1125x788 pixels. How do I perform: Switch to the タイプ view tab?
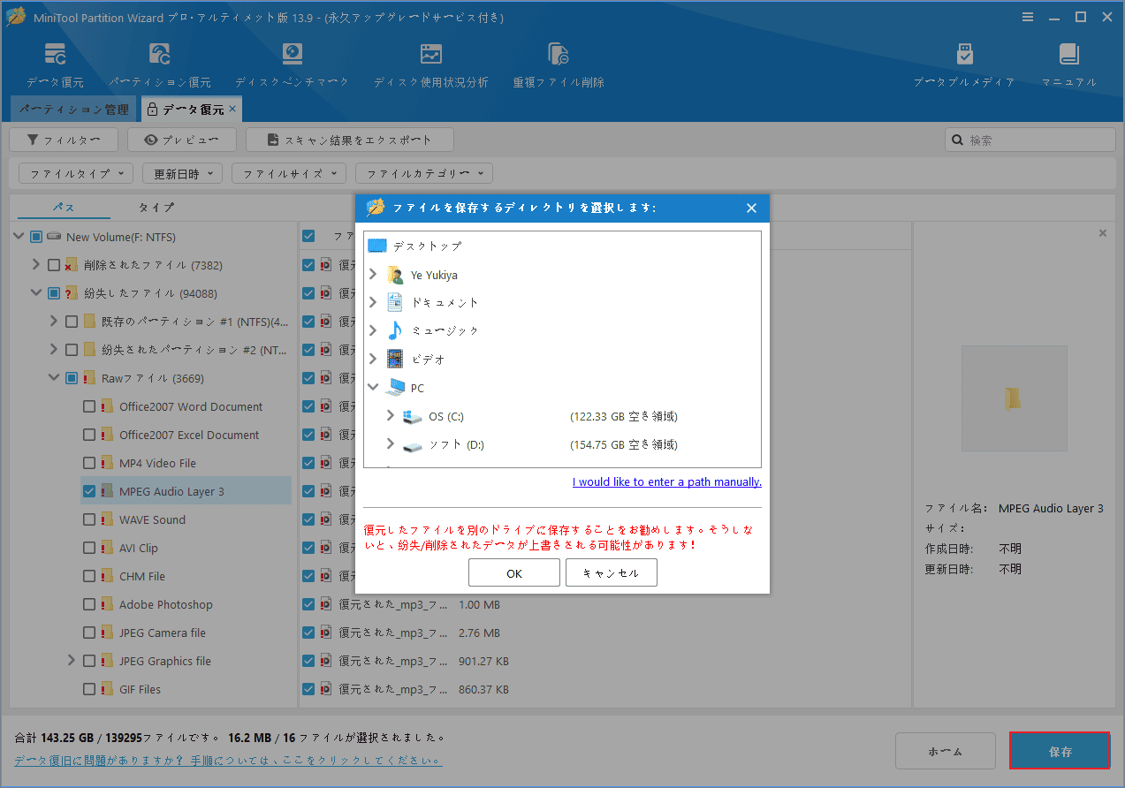(x=156, y=207)
